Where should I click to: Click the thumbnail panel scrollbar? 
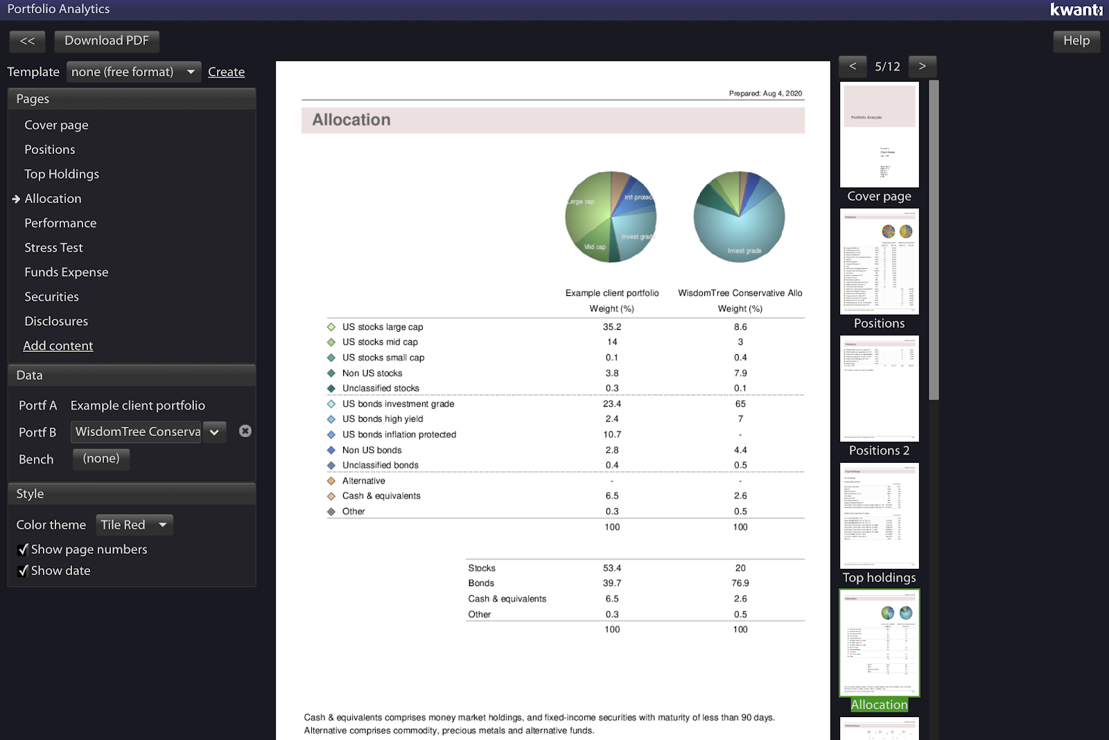tap(934, 240)
